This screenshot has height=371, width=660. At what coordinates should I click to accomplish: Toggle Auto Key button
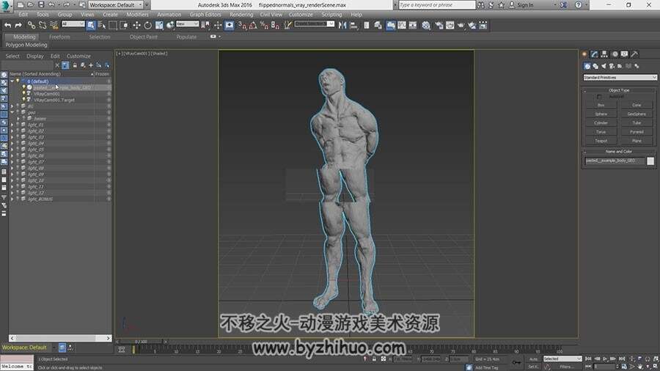(x=534, y=359)
